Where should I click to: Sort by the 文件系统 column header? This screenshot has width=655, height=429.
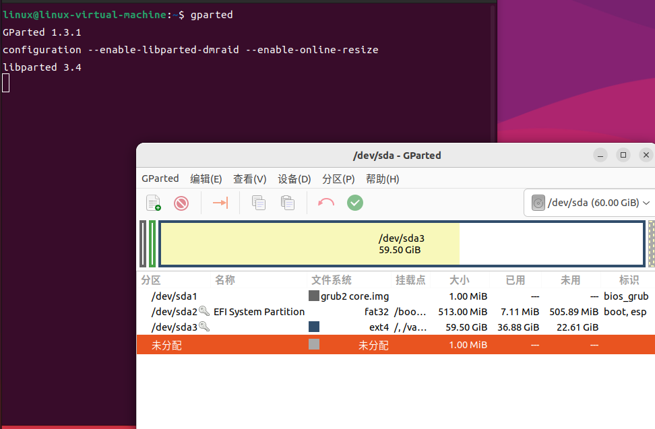click(332, 280)
